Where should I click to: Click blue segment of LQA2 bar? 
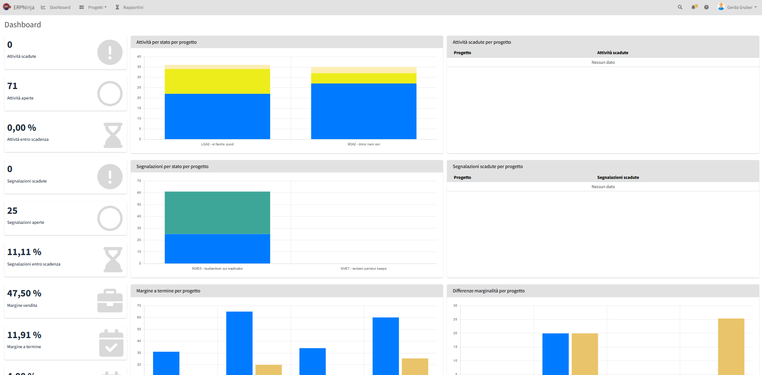point(217,116)
